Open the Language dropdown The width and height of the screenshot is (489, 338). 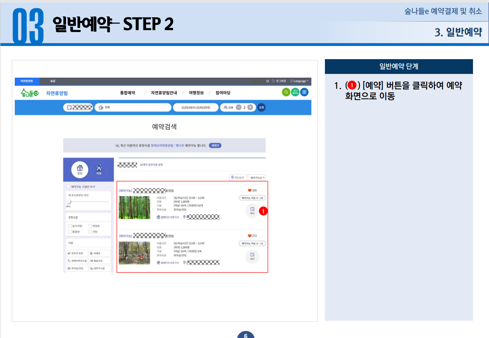point(300,81)
